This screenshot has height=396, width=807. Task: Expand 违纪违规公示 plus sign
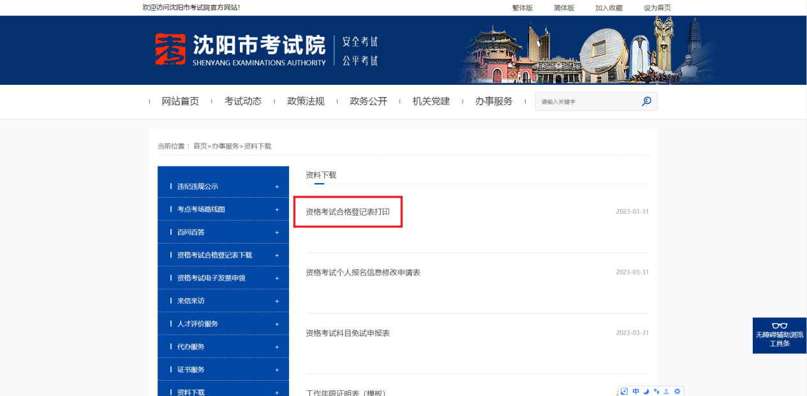pyautogui.click(x=277, y=187)
